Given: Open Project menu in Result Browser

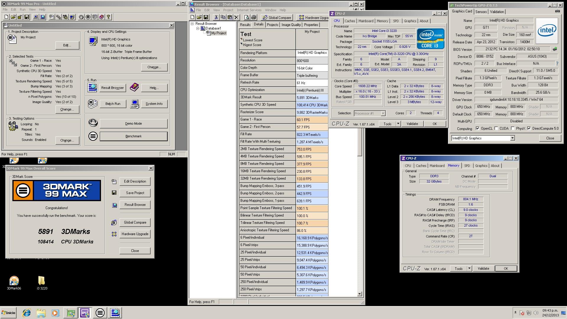Looking at the screenshot, I should point(228,10).
